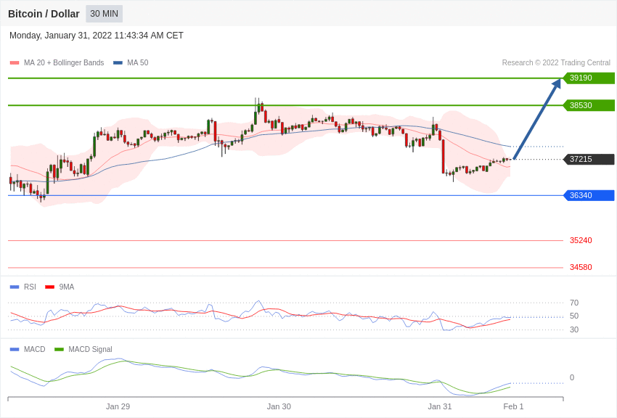Toggle the MA 50 legend entry
Image resolution: width=617 pixels, height=418 pixels.
131,62
